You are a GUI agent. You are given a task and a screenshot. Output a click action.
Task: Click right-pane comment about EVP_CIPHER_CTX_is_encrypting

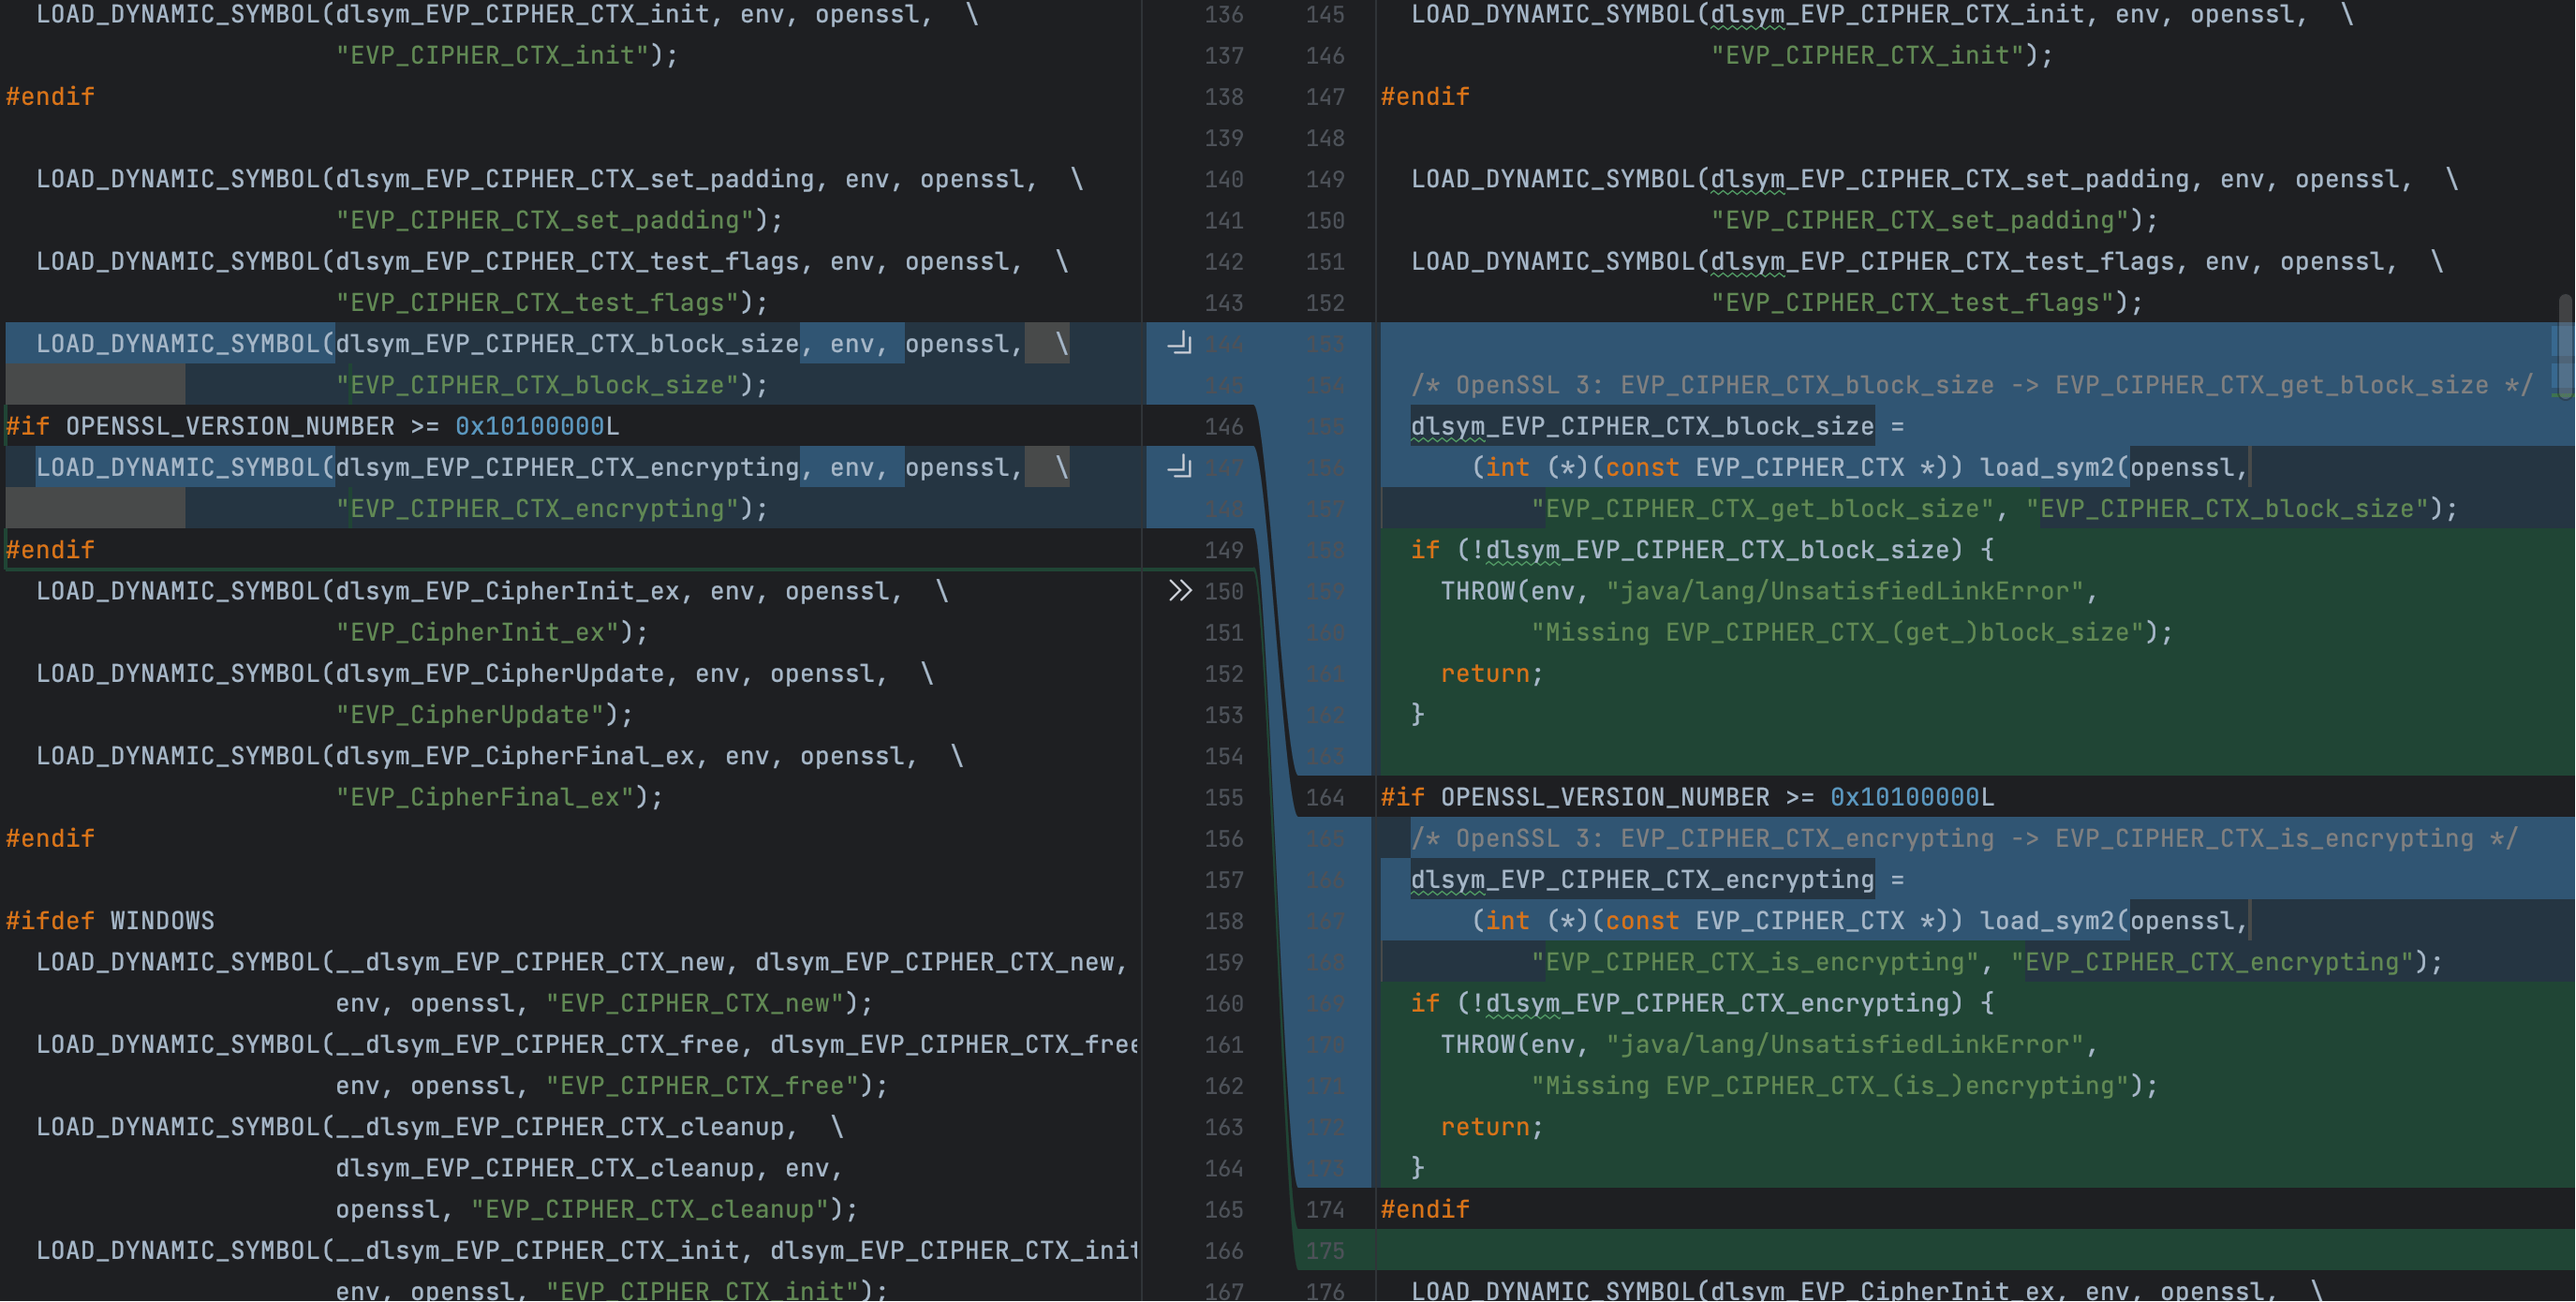pyautogui.click(x=1965, y=839)
